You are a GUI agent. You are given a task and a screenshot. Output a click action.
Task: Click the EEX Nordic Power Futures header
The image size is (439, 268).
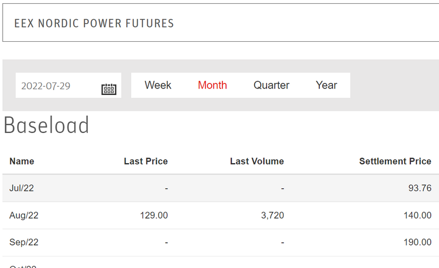pos(94,23)
